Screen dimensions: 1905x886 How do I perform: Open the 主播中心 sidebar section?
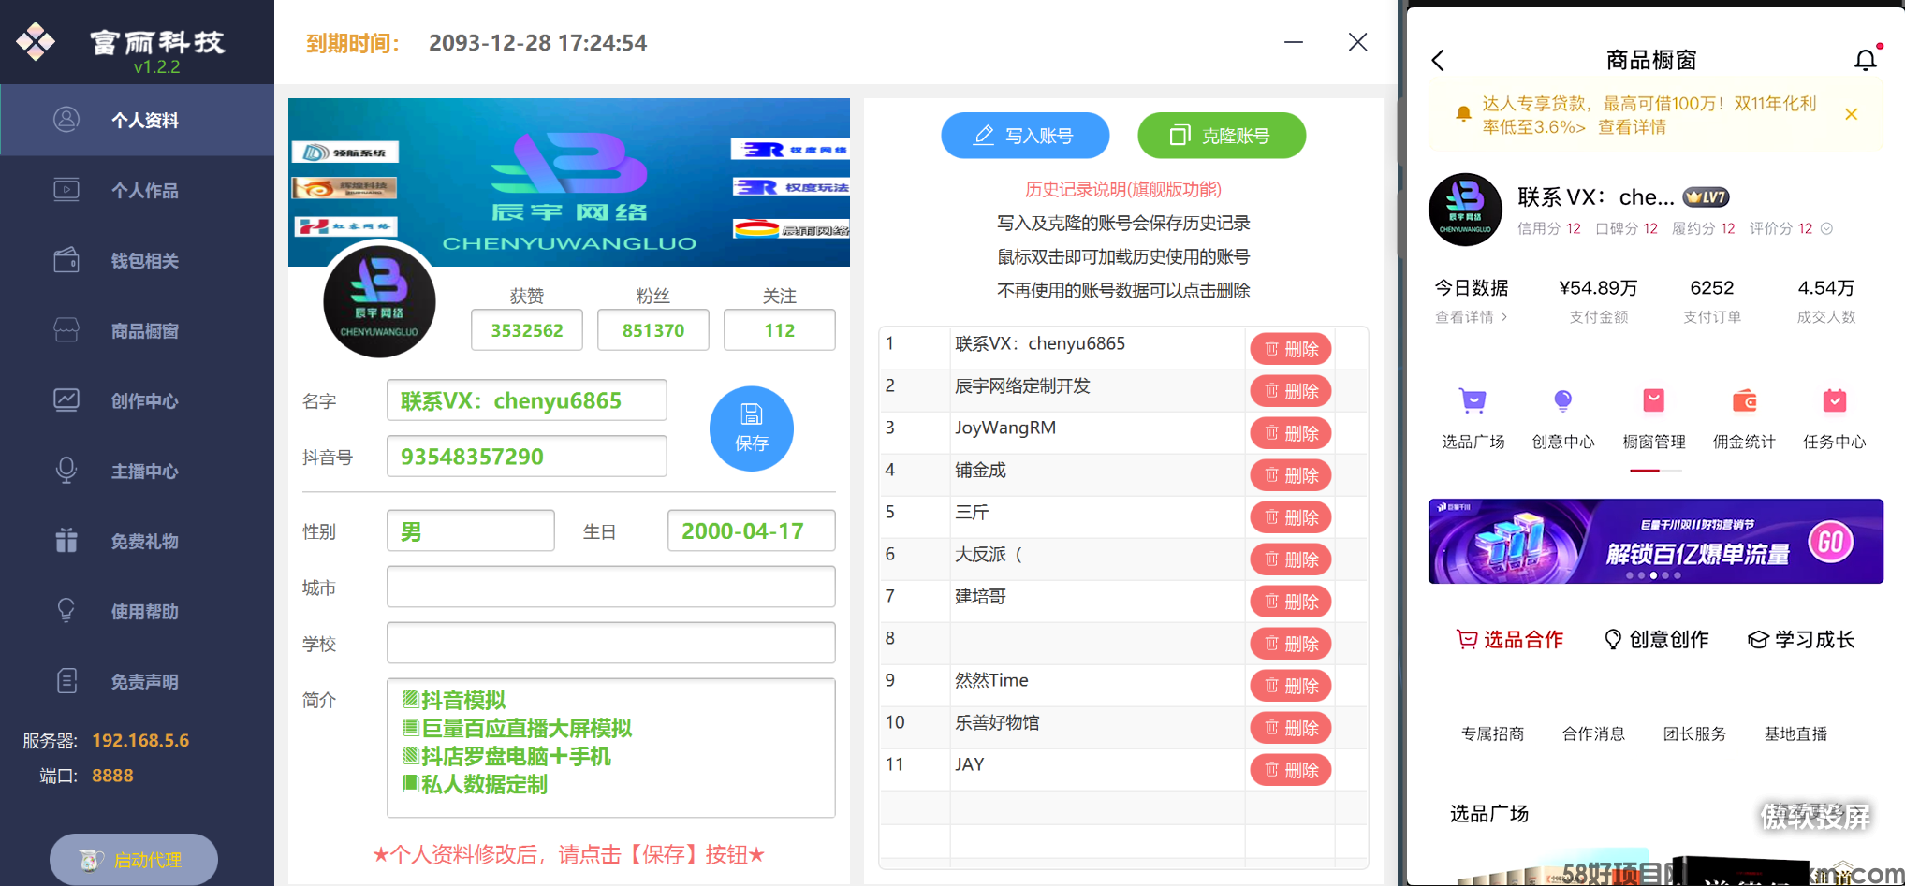pos(137,471)
